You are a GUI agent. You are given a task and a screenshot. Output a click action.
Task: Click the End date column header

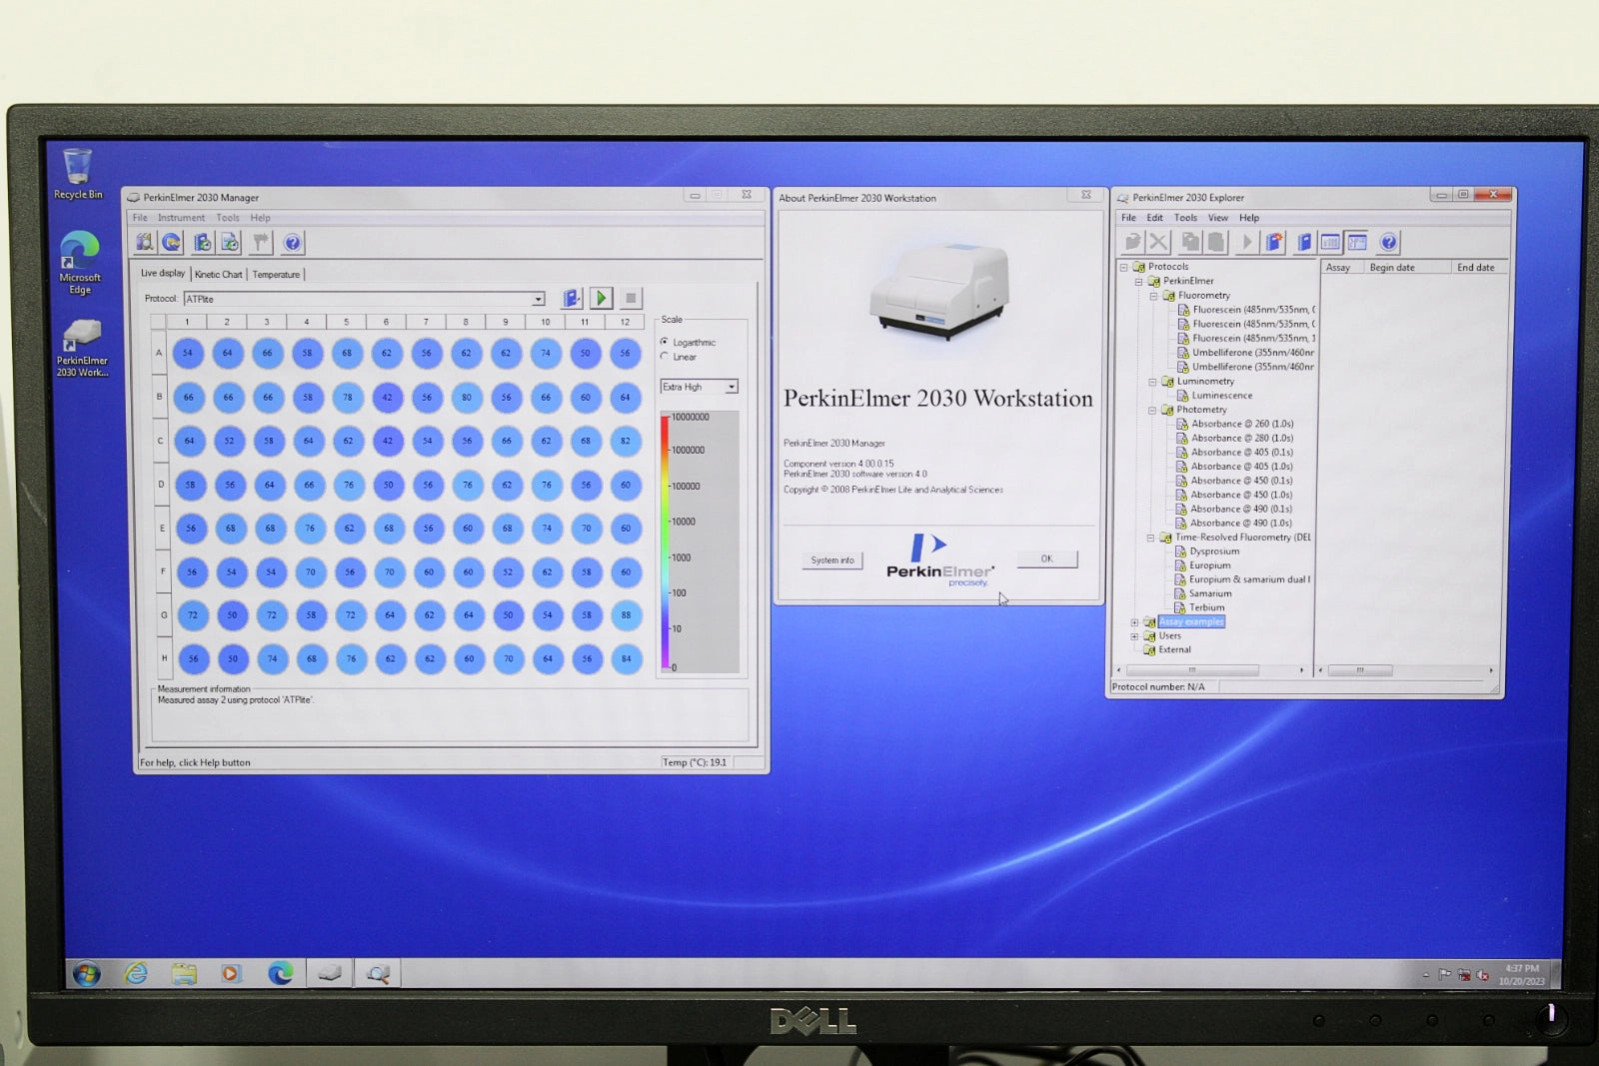pyautogui.click(x=1480, y=268)
